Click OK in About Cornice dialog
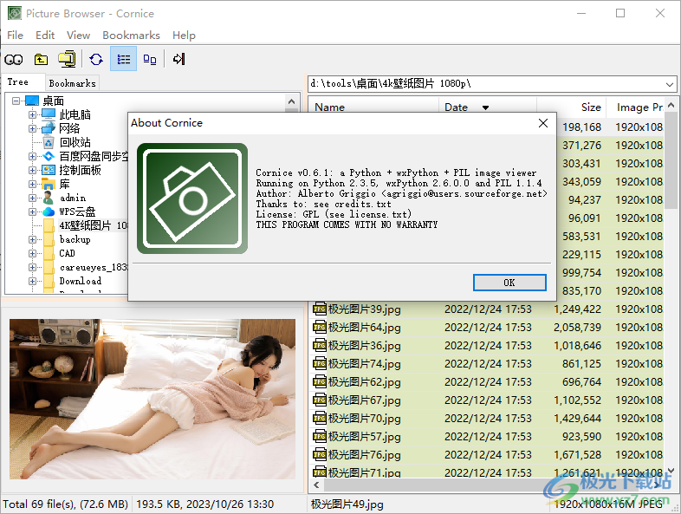Image resolution: width=681 pixels, height=514 pixels. pos(509,283)
